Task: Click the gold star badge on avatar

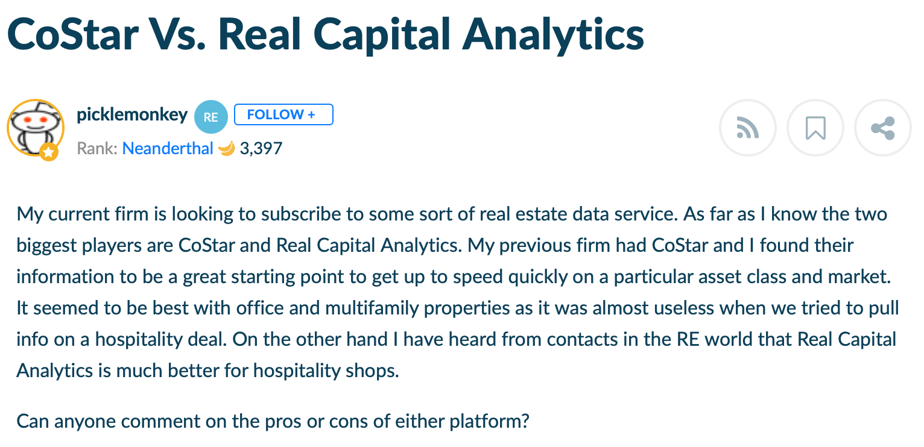Action: [49, 152]
